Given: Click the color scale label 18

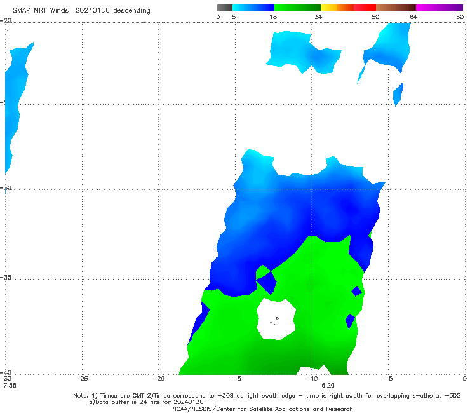Looking at the screenshot, I should tap(273, 17).
